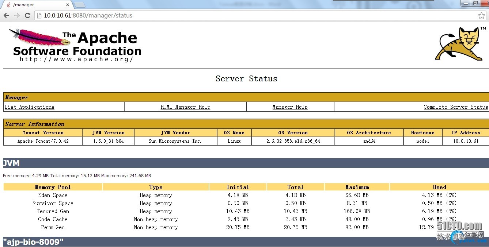Screen dimensions: 489x247
Task: Click the Apache Tomcat/7.0.42 cell
Action: click(43, 141)
